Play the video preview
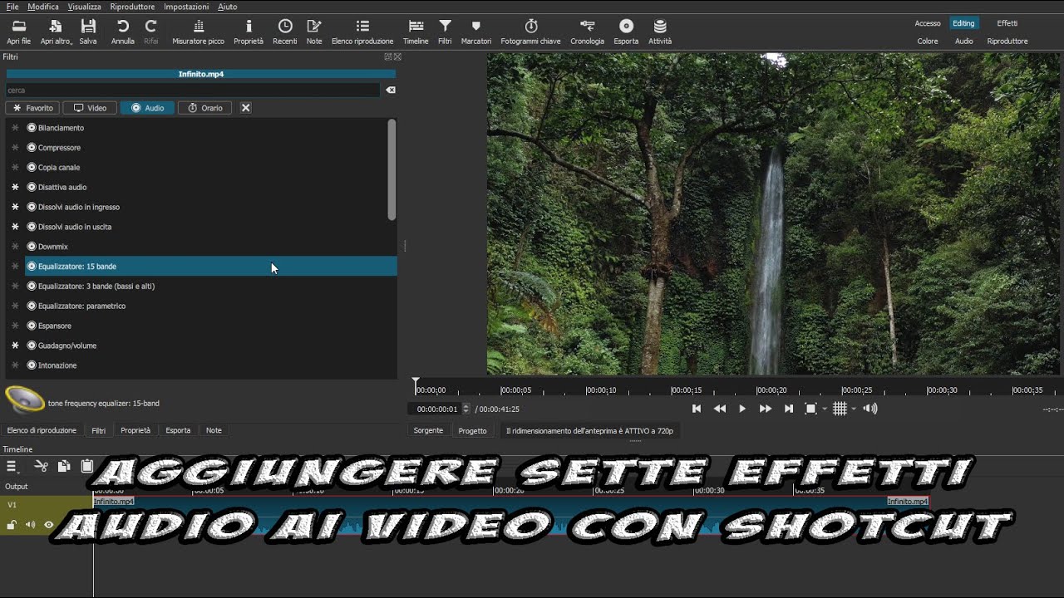This screenshot has height=598, width=1064. tap(742, 409)
